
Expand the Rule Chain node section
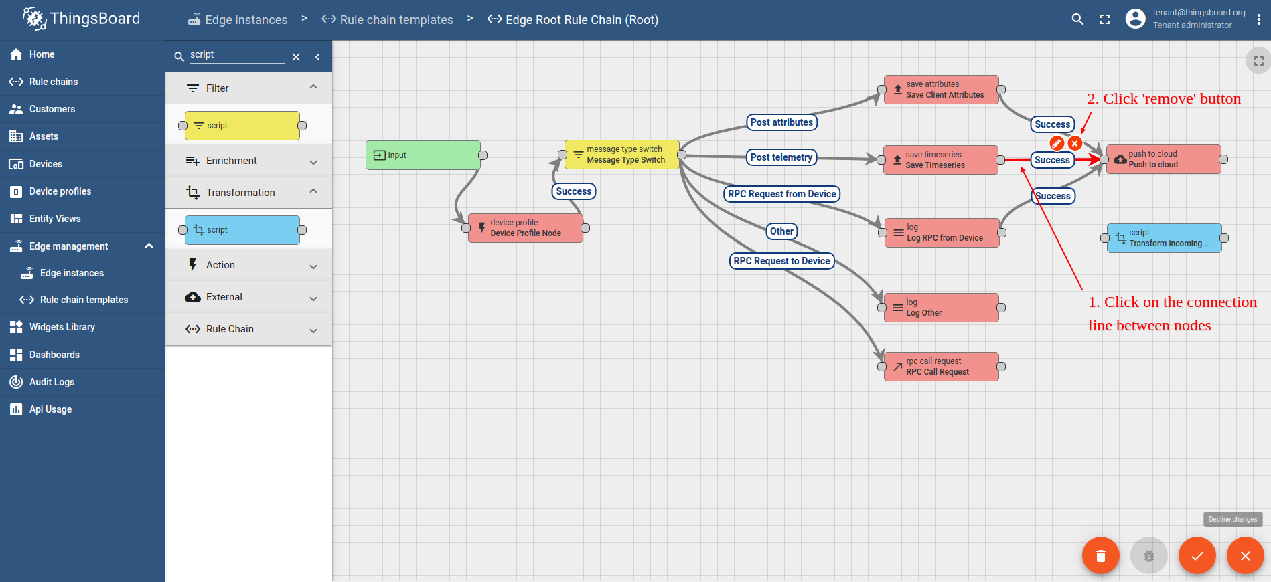click(x=248, y=329)
